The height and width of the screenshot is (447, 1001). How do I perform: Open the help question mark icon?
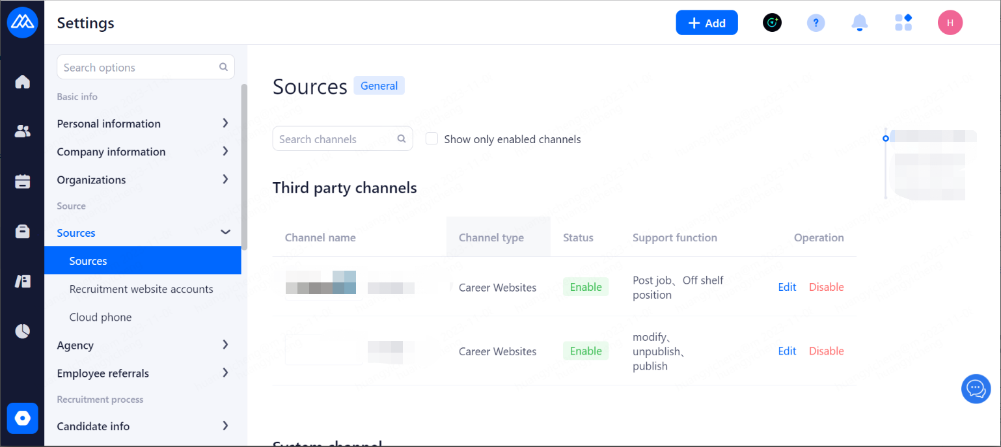click(x=816, y=23)
